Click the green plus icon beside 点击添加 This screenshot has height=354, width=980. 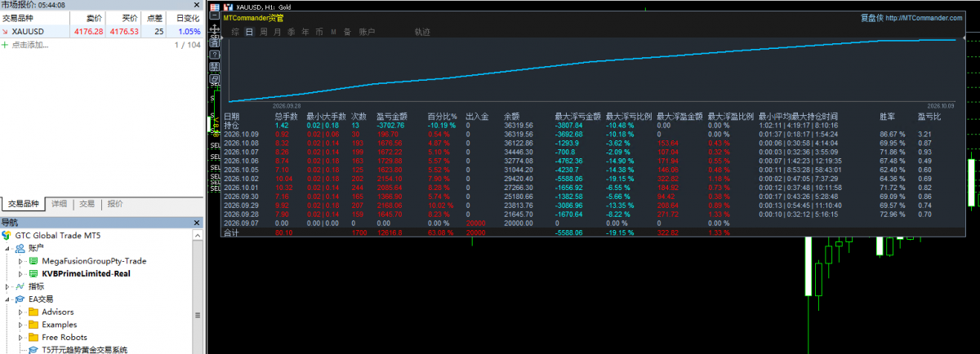click(5, 45)
